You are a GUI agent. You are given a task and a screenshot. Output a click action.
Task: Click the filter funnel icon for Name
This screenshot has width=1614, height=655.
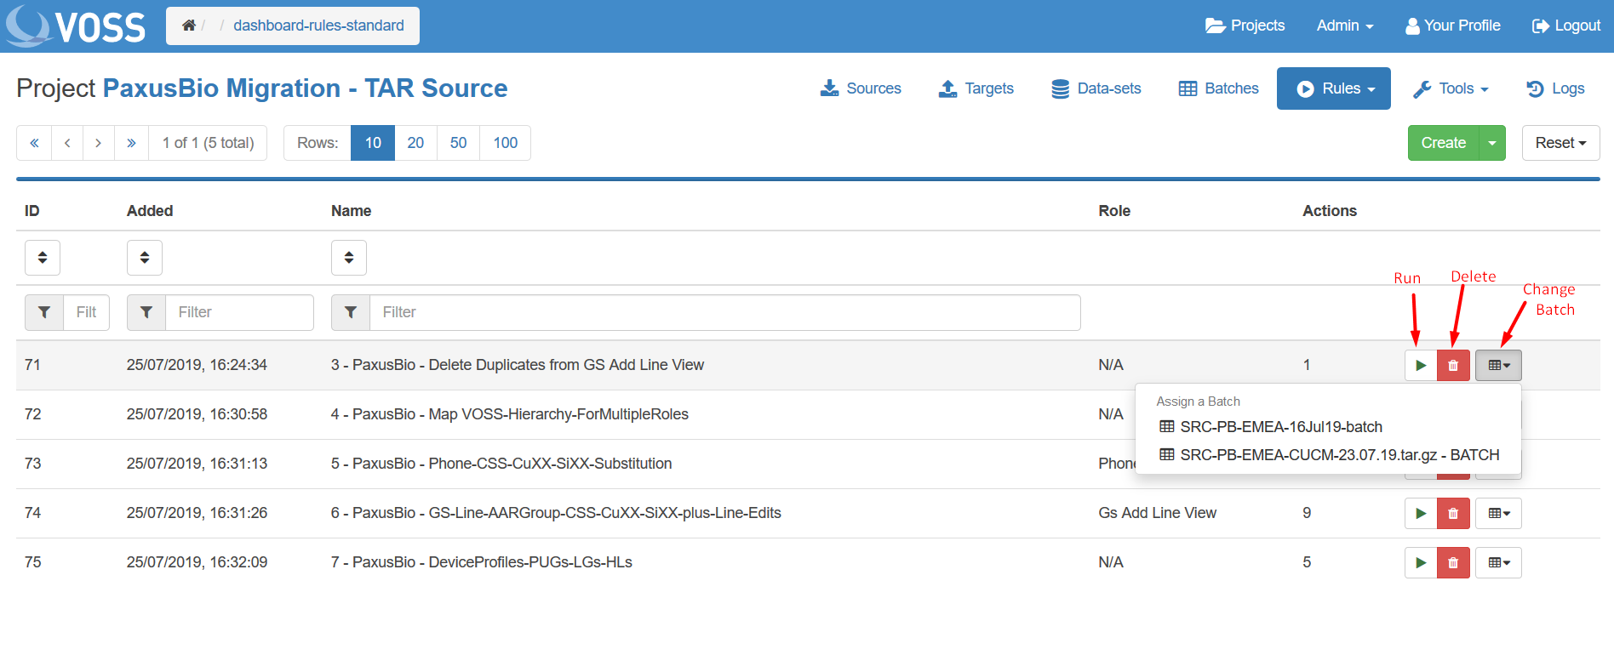(351, 313)
